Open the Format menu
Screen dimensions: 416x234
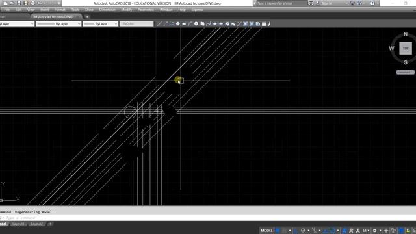click(60, 10)
